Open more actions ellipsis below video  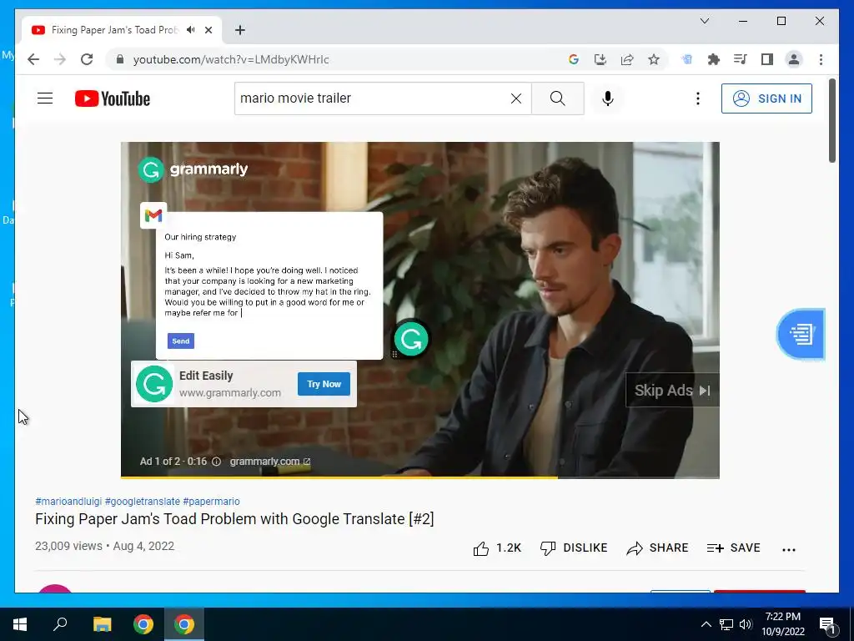coord(789,549)
